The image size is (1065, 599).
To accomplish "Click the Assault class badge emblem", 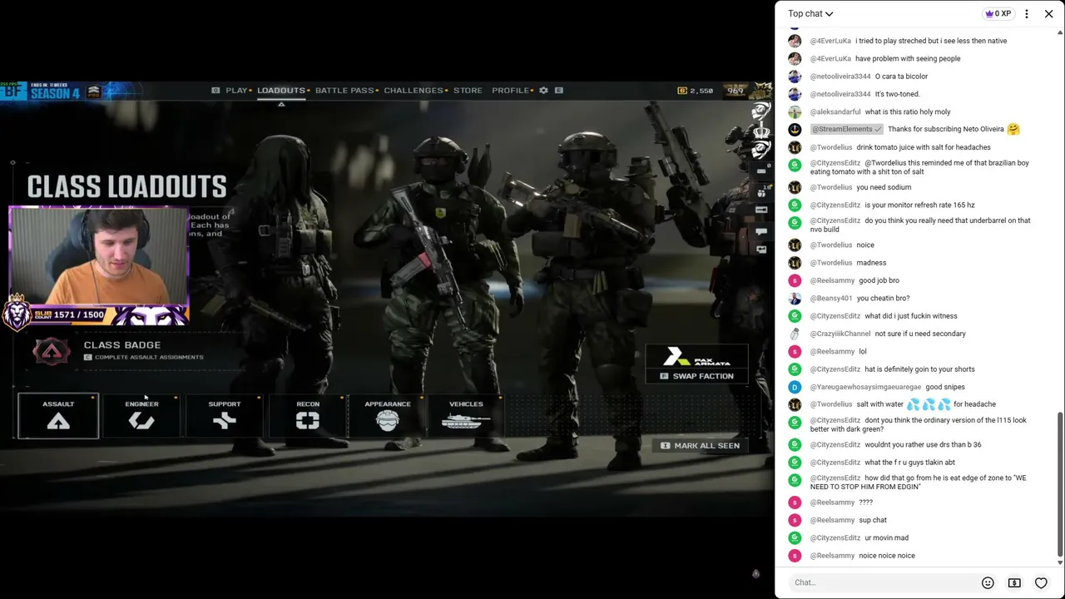I will 52,351.
